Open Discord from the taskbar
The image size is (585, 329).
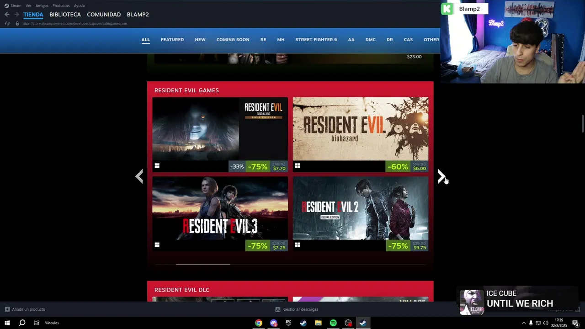click(274, 323)
